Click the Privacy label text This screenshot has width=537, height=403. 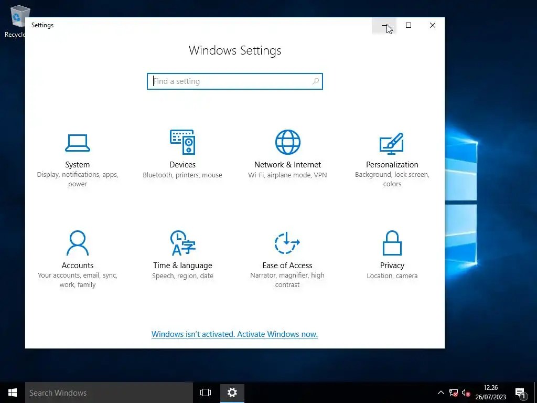click(x=392, y=265)
